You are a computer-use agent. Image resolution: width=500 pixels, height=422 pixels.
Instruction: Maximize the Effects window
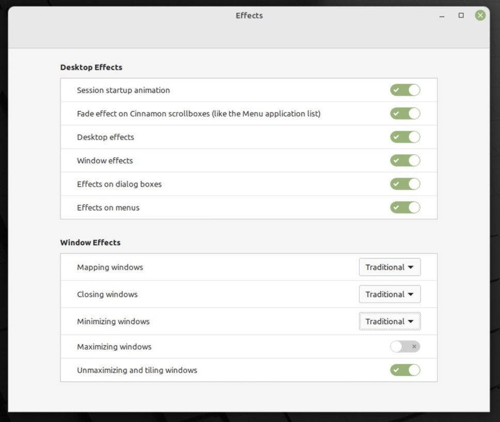pyautogui.click(x=461, y=16)
